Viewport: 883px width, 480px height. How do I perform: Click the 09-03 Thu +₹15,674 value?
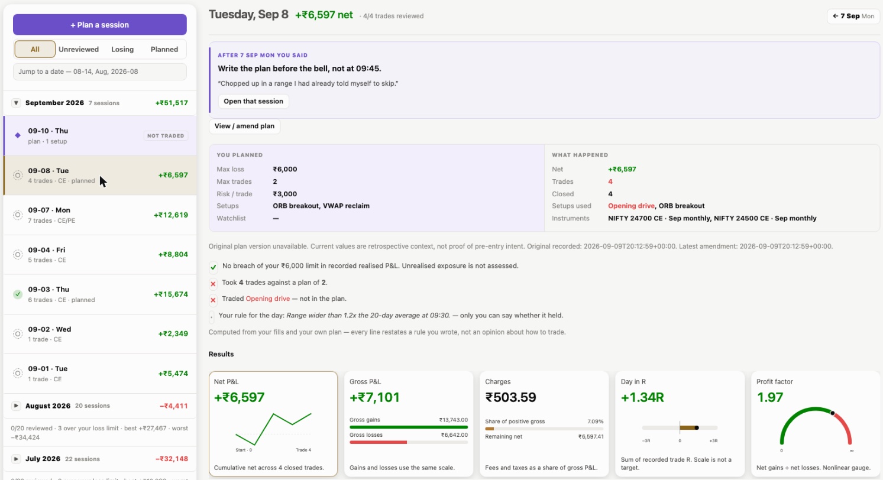(x=171, y=294)
